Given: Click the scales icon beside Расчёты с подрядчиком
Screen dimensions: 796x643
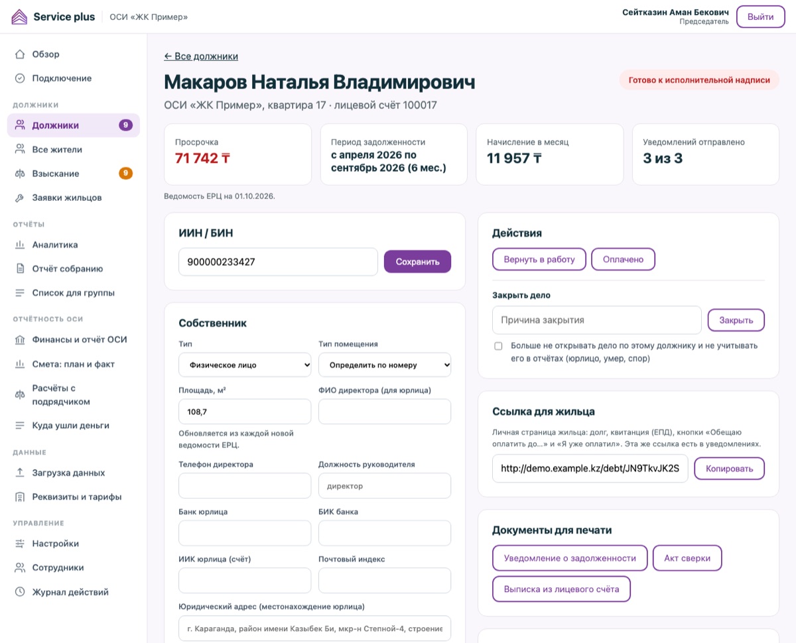Looking at the screenshot, I should tap(20, 395).
